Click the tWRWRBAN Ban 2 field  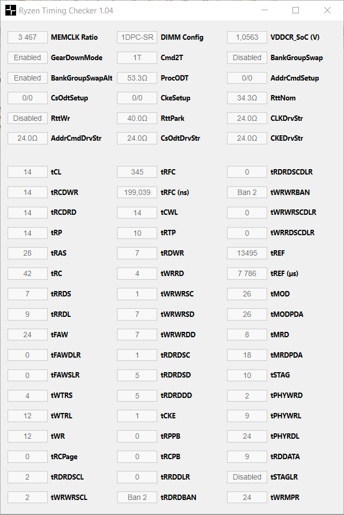tap(247, 192)
